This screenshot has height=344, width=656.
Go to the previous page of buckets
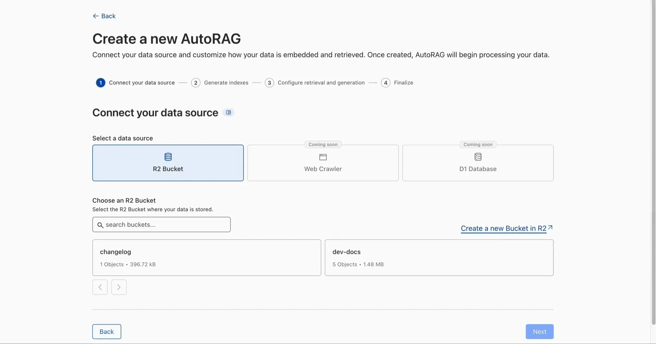[99, 287]
